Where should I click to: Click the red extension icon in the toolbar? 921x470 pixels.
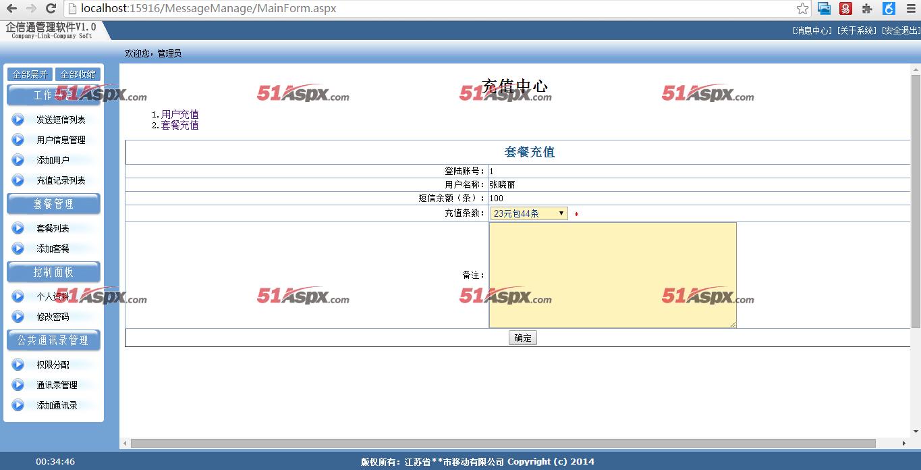pos(845,9)
